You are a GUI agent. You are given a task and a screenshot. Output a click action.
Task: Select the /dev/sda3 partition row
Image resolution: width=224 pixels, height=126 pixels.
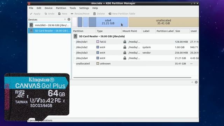136,52
